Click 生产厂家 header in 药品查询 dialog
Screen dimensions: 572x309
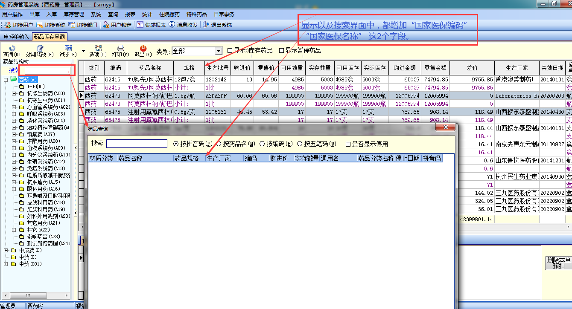pos(225,158)
